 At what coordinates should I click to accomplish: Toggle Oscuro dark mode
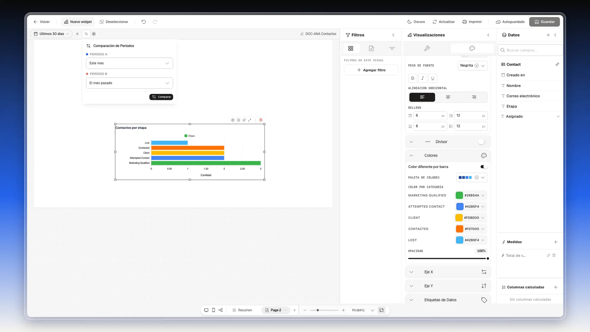pos(416,22)
